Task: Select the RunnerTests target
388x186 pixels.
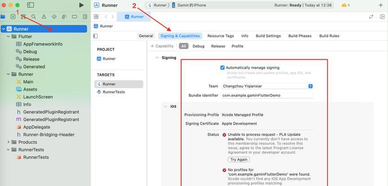Action: coord(111,92)
